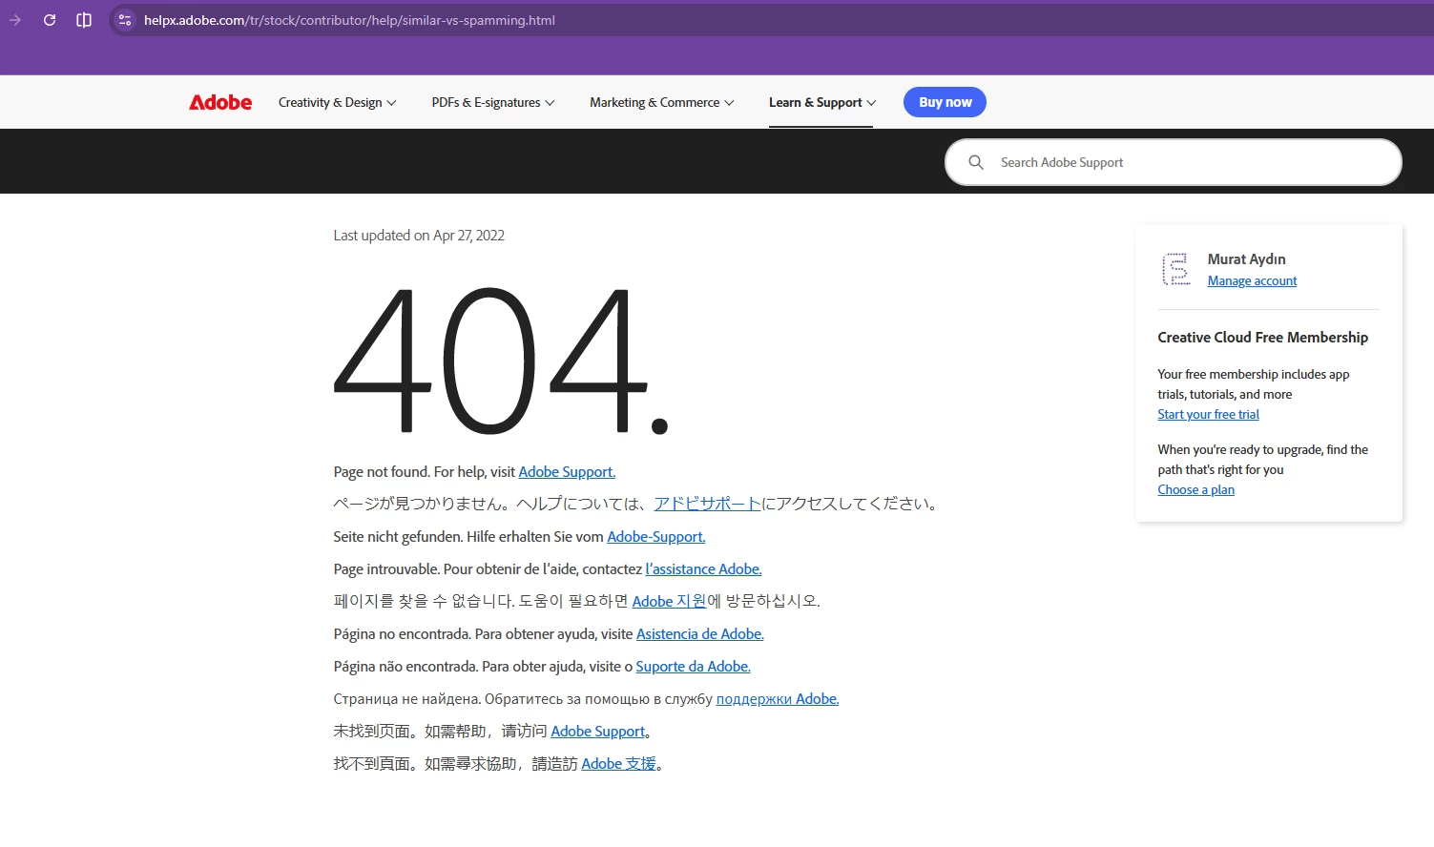Click the German Adobe-Support. link

(656, 537)
